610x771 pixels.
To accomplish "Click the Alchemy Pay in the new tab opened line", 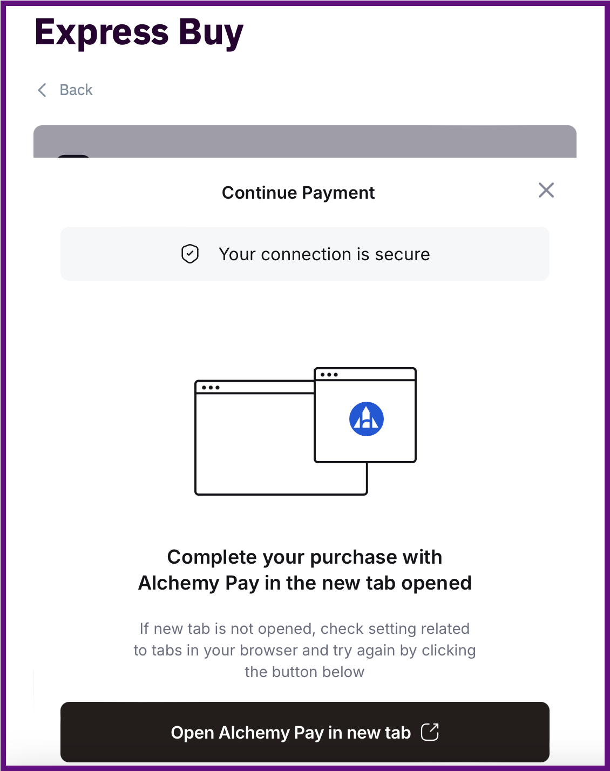I will 304,583.
